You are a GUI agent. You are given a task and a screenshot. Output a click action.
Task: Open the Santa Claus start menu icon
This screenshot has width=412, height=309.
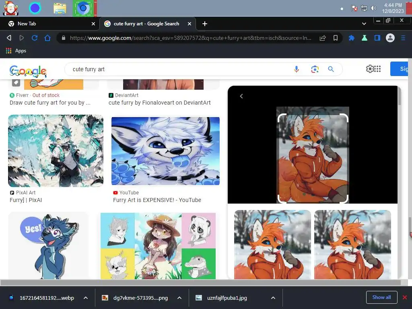point(10,8)
